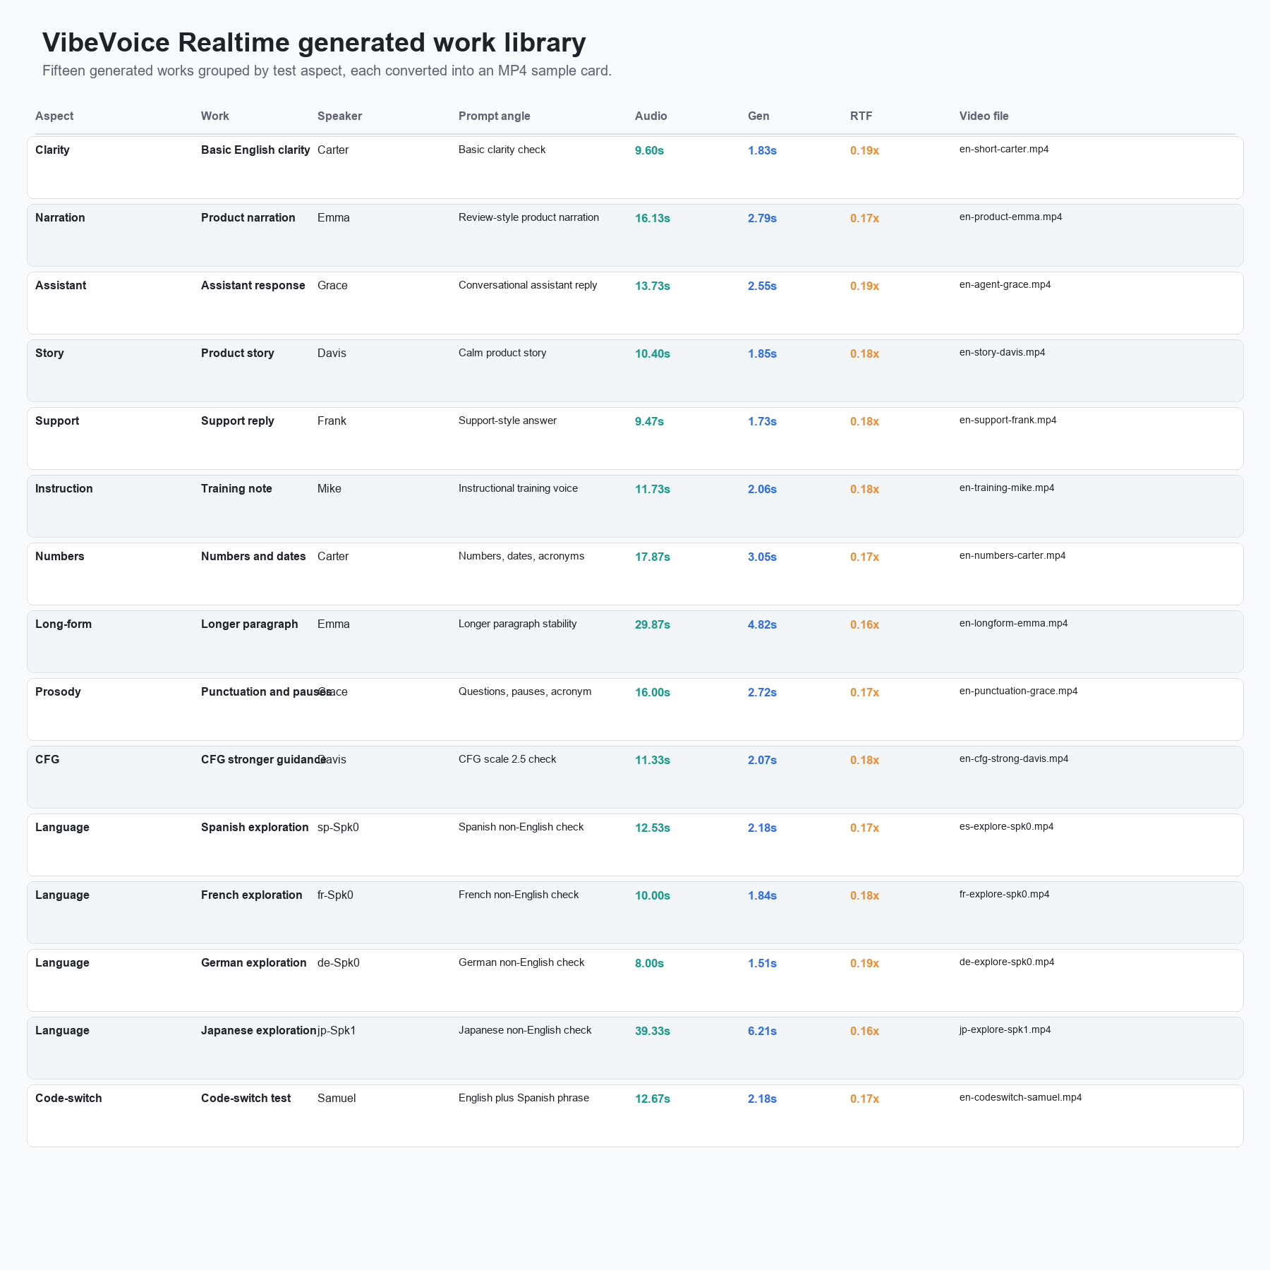The width and height of the screenshot is (1270, 1270).
Task: Click the 29.87s audio duration value
Action: [x=653, y=625]
